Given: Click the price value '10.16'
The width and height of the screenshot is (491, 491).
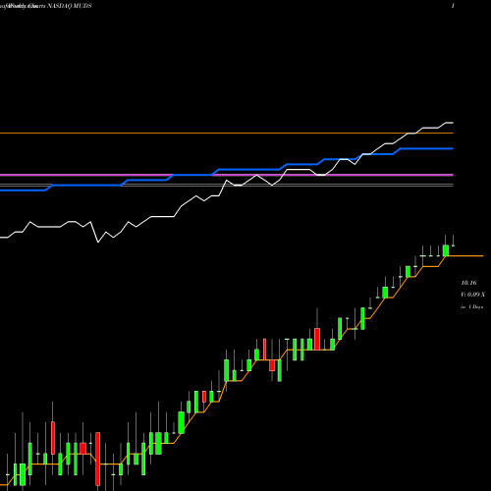Looking at the screenshot, I should (x=468, y=283).
